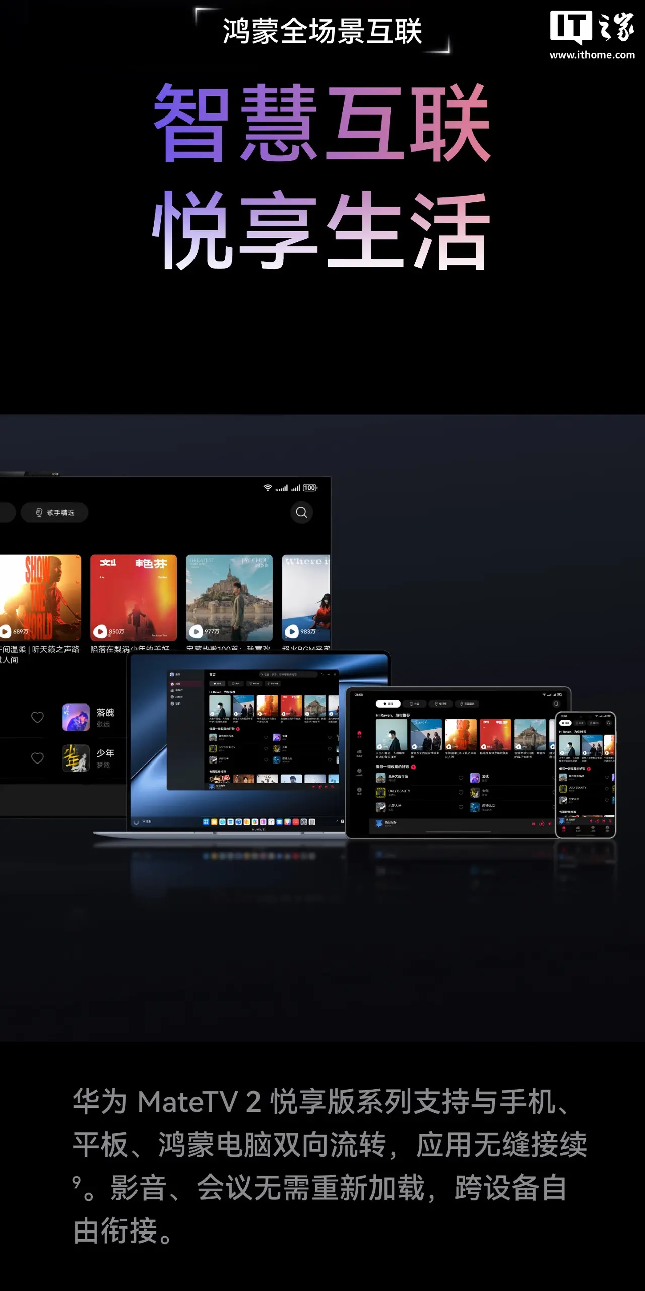Select the 精选 tab on the phone
This screenshot has height=1291, width=645.
pos(565,723)
